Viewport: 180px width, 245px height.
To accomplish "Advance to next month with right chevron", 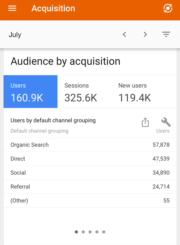I will click(145, 34).
